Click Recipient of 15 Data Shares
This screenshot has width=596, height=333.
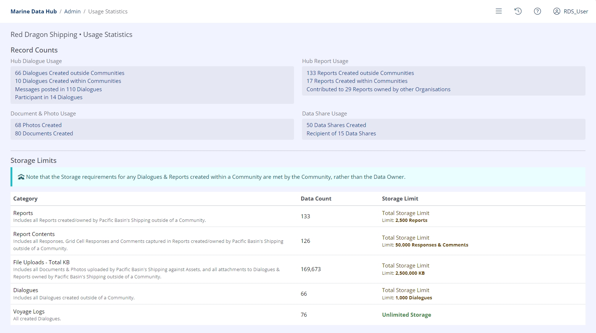click(341, 134)
